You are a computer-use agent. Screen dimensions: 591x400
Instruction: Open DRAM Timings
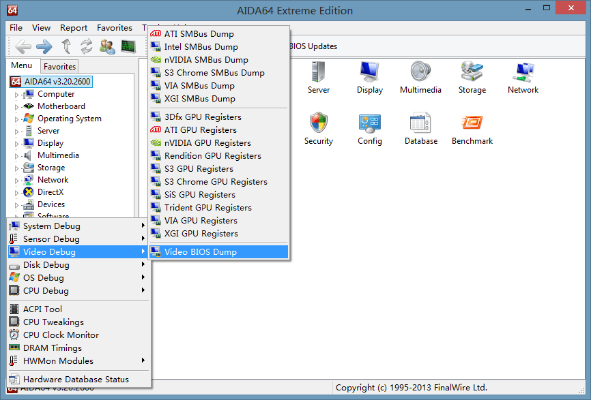[78, 348]
